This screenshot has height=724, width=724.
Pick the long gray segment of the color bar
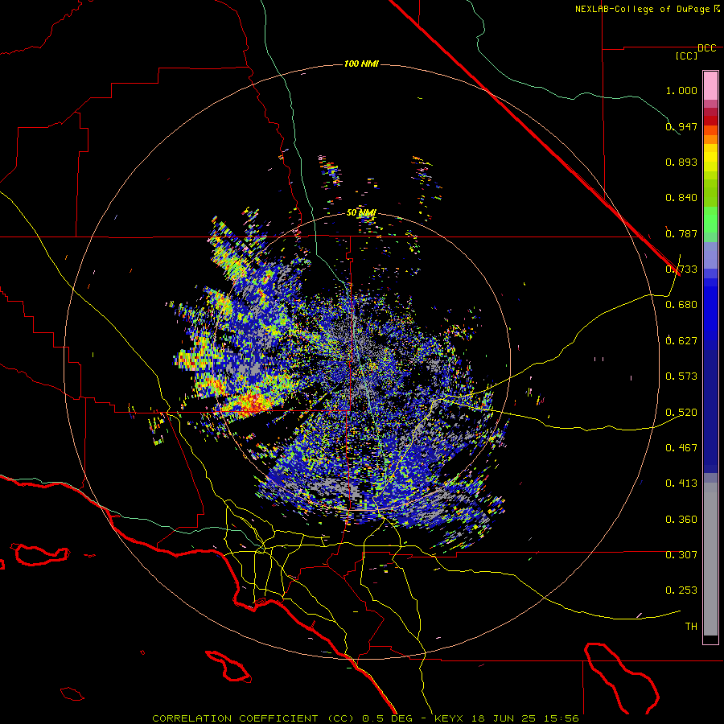pyautogui.click(x=710, y=559)
